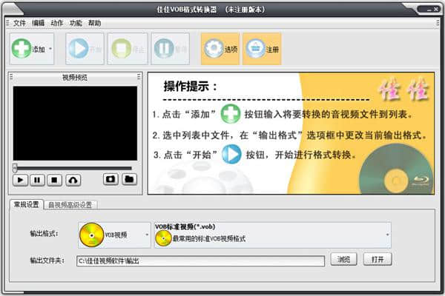
Task: Open the snapshot folder icon in preview
Action: pos(129,179)
